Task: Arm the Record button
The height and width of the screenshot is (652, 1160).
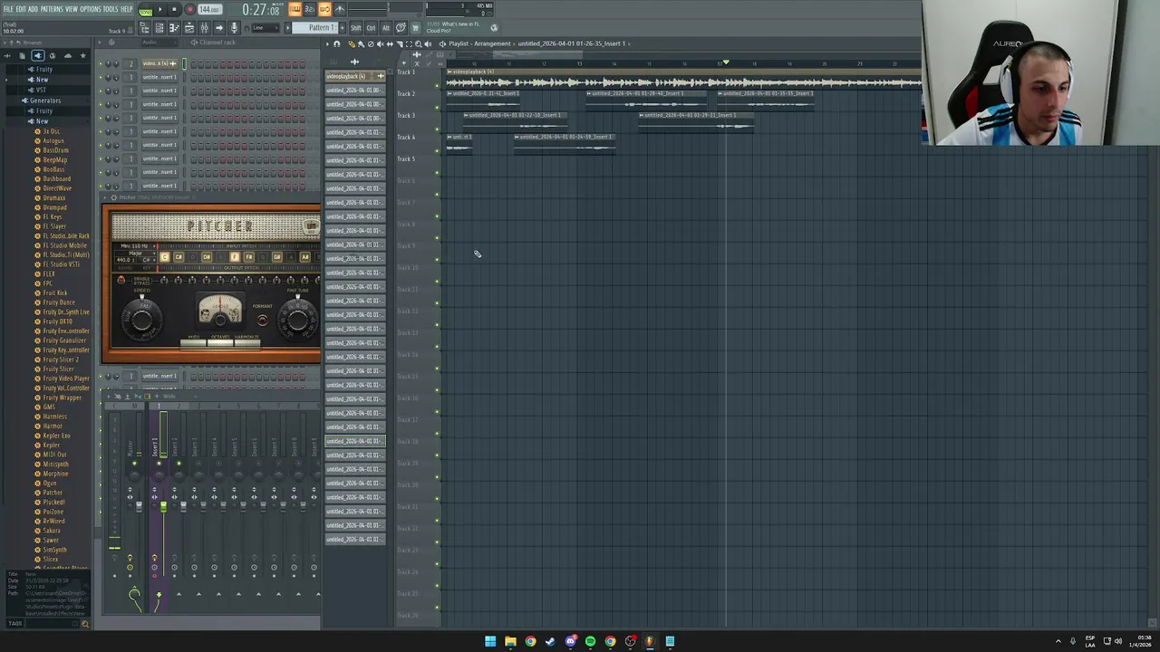Action: pyautogui.click(x=189, y=9)
